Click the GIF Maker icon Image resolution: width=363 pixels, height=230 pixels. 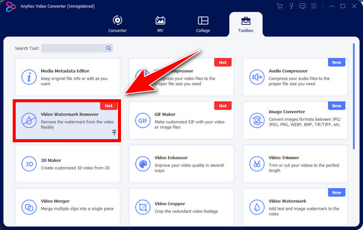click(143, 120)
